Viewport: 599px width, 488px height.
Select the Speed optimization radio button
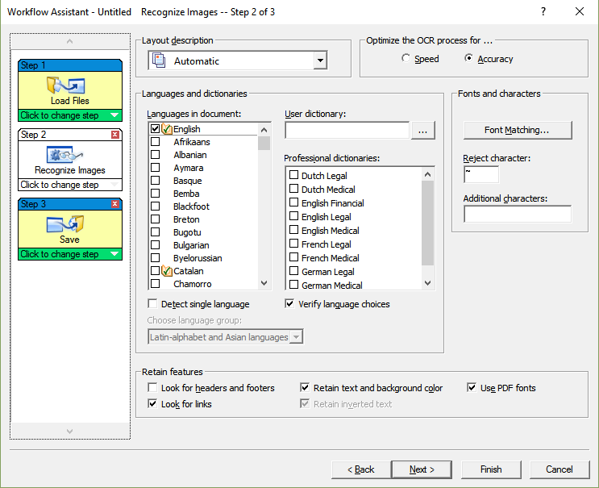406,59
